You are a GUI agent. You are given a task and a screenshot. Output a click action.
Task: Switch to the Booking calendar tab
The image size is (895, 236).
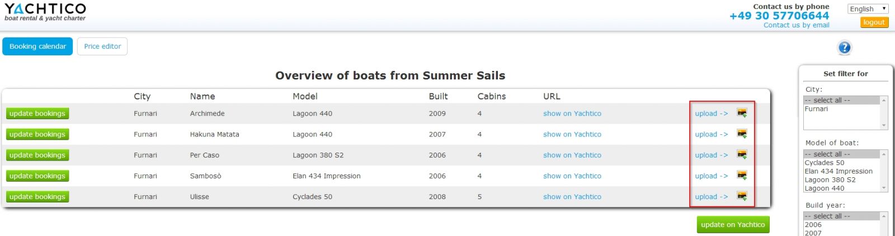click(x=37, y=46)
